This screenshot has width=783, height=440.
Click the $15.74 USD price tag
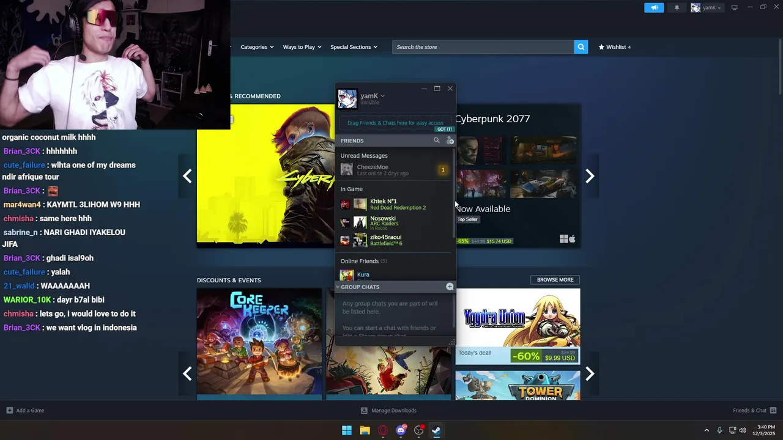point(499,241)
